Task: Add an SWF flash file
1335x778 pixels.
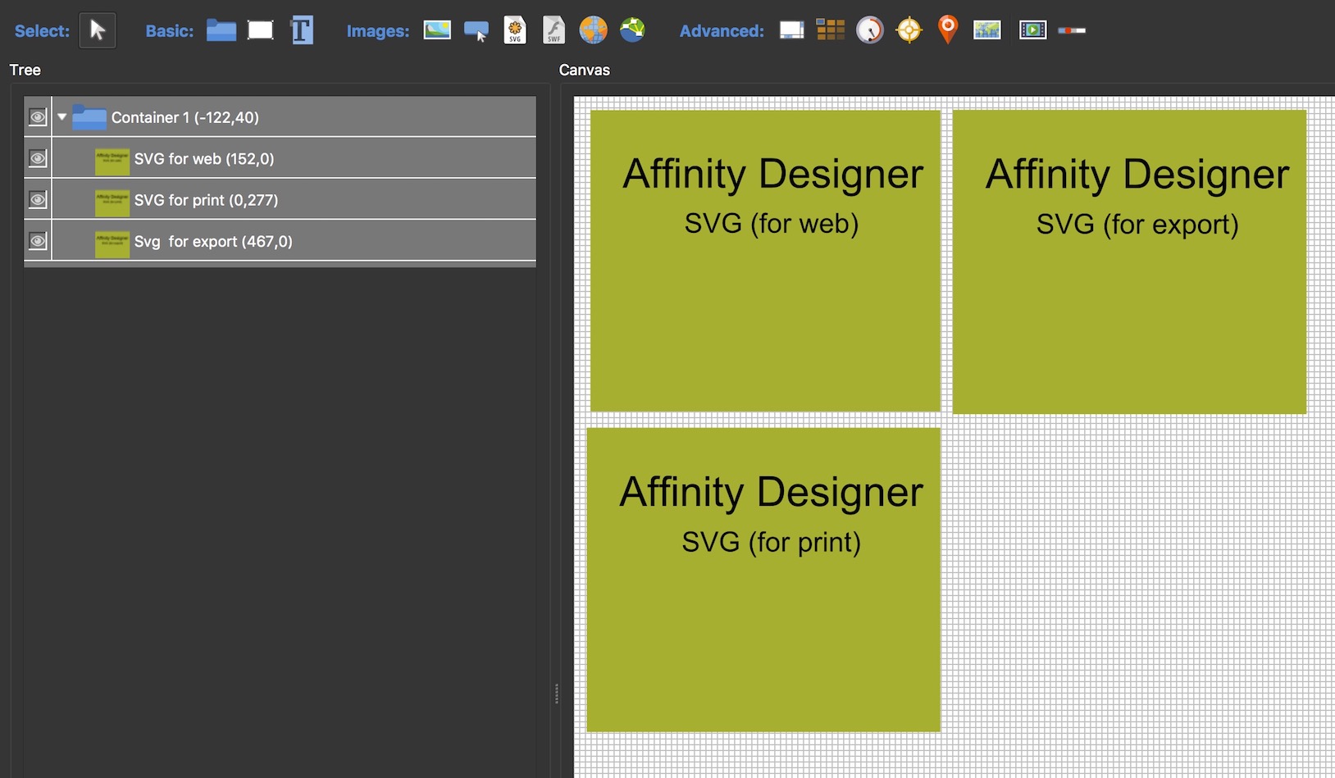Action: [554, 30]
